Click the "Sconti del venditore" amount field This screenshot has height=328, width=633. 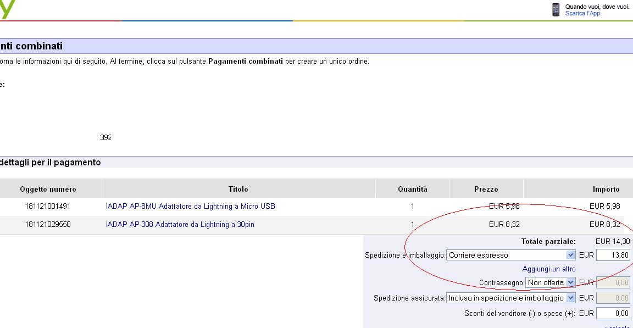coord(613,313)
